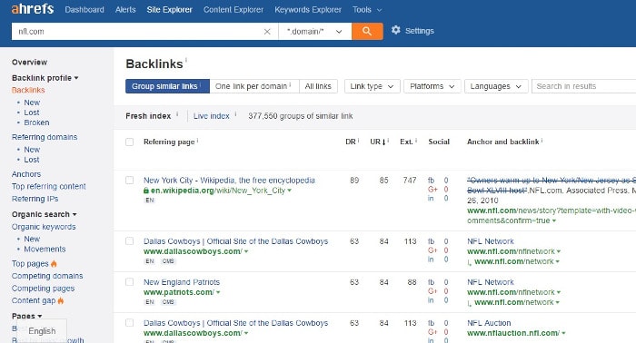636x343 pixels.
Task: Open Site Explorer in top navigation
Action: (x=170, y=10)
